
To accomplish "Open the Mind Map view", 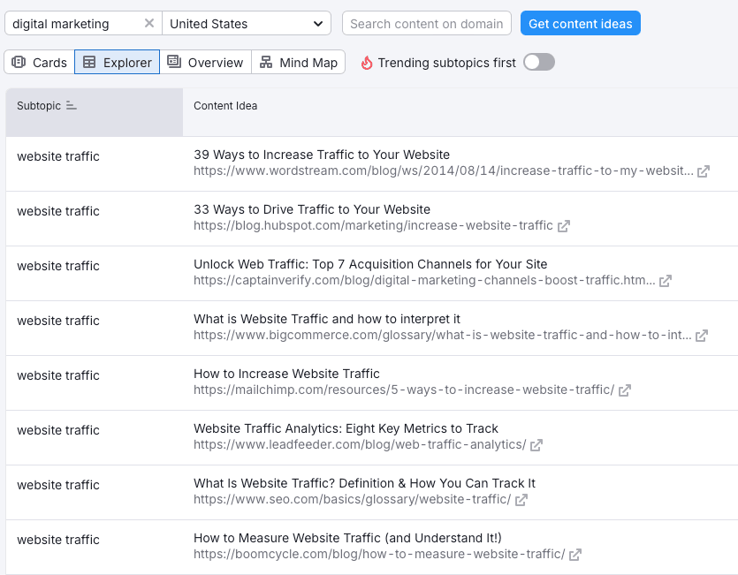I will [298, 63].
